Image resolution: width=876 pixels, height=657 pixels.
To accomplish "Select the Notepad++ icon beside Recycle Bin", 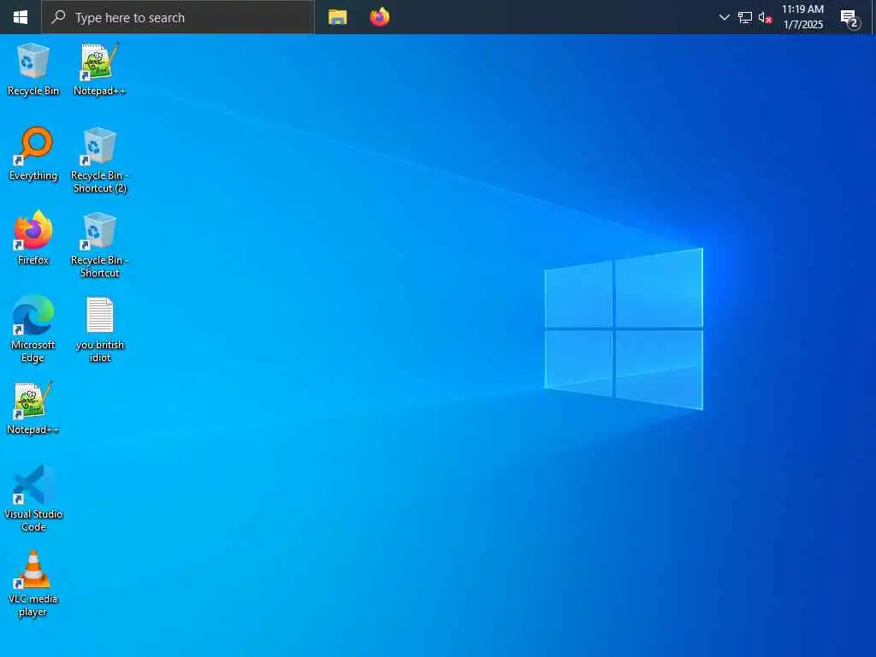I will click(99, 69).
